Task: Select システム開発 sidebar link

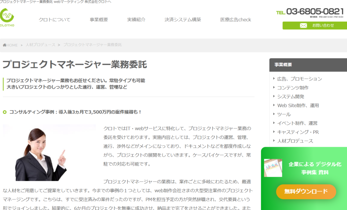Action: [290, 96]
